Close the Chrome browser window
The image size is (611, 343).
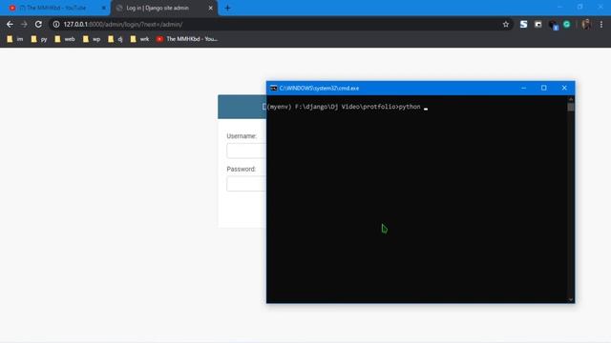[x=600, y=7]
